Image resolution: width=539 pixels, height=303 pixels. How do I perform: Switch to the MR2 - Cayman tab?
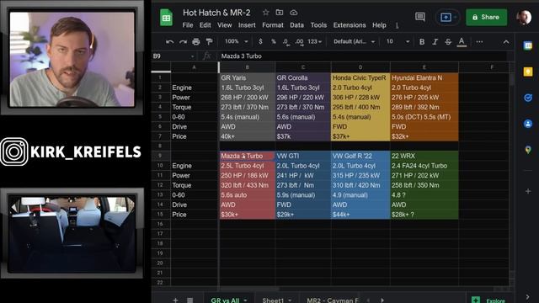pyautogui.click(x=333, y=300)
